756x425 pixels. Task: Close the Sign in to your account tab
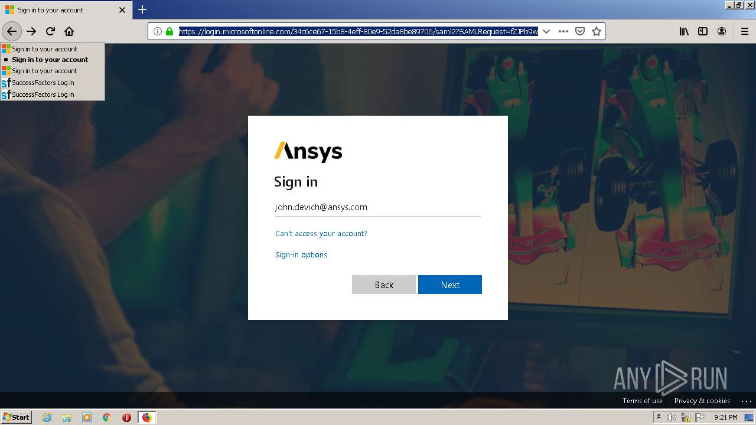122,10
